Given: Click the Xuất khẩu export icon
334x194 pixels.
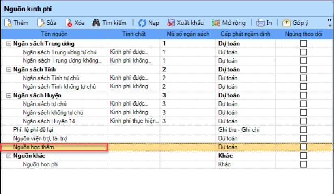Looking at the screenshot, I should click(171, 23).
